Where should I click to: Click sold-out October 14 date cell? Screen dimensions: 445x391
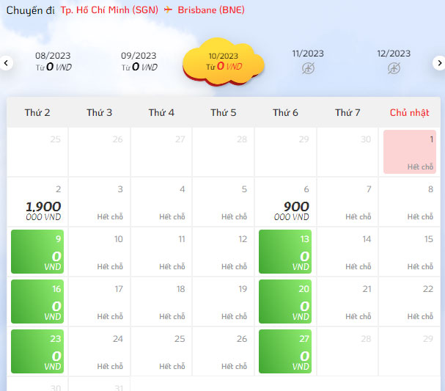(x=347, y=252)
